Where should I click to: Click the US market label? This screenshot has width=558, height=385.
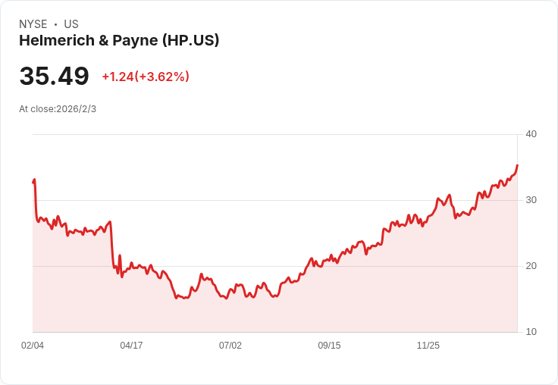[71, 24]
